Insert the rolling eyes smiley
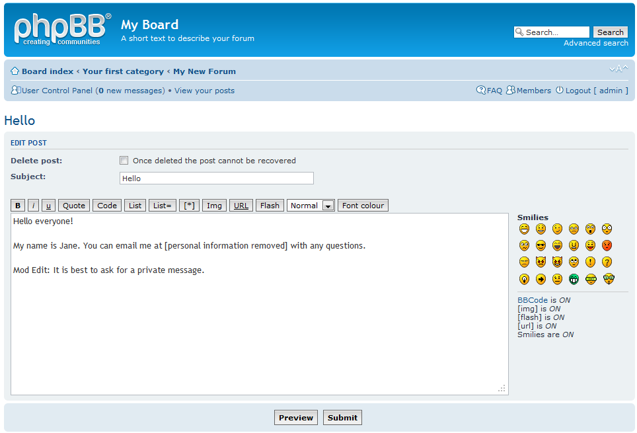This screenshot has width=637, height=433. click(x=574, y=262)
